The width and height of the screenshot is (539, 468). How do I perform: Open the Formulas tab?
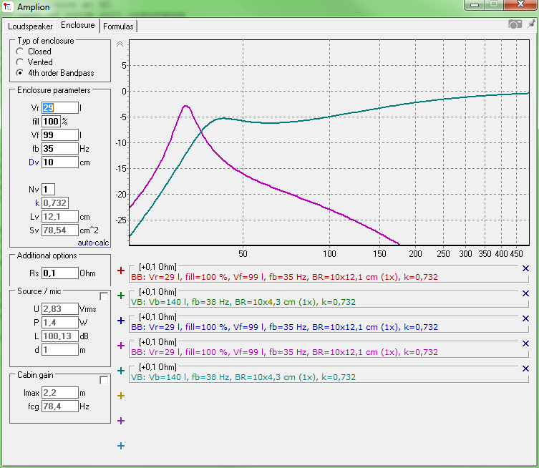point(118,26)
